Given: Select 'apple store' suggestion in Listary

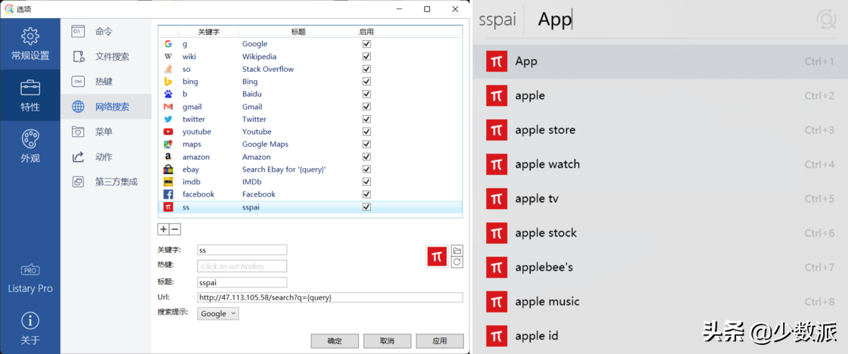Looking at the screenshot, I should click(x=660, y=129).
